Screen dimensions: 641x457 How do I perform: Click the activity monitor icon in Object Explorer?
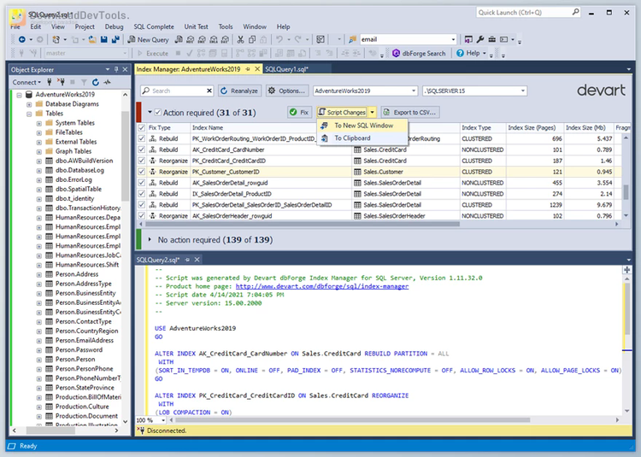coord(107,82)
